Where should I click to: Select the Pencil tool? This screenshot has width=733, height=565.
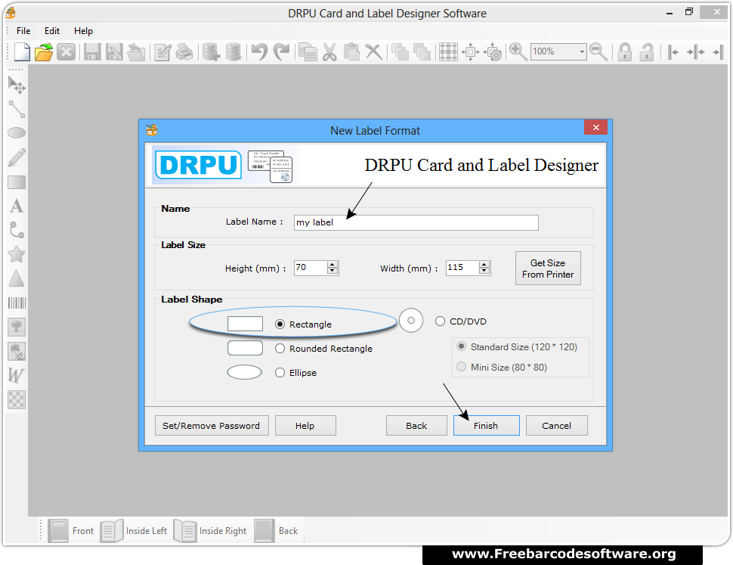tap(17, 157)
